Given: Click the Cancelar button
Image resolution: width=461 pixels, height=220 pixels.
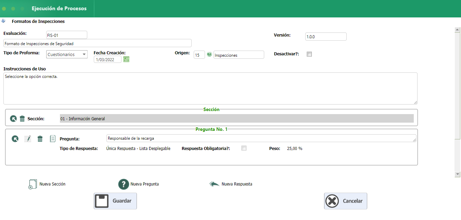Looking at the screenshot, I should [346, 201].
